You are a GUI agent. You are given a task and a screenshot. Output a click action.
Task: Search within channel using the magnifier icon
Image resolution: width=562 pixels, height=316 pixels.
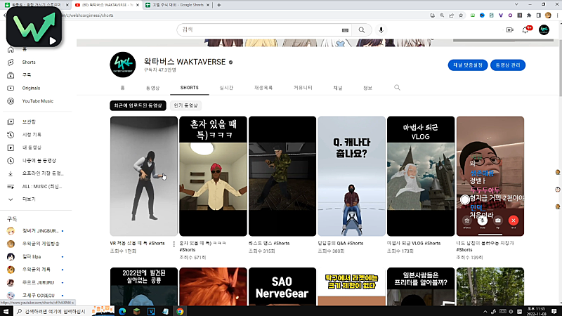(397, 88)
